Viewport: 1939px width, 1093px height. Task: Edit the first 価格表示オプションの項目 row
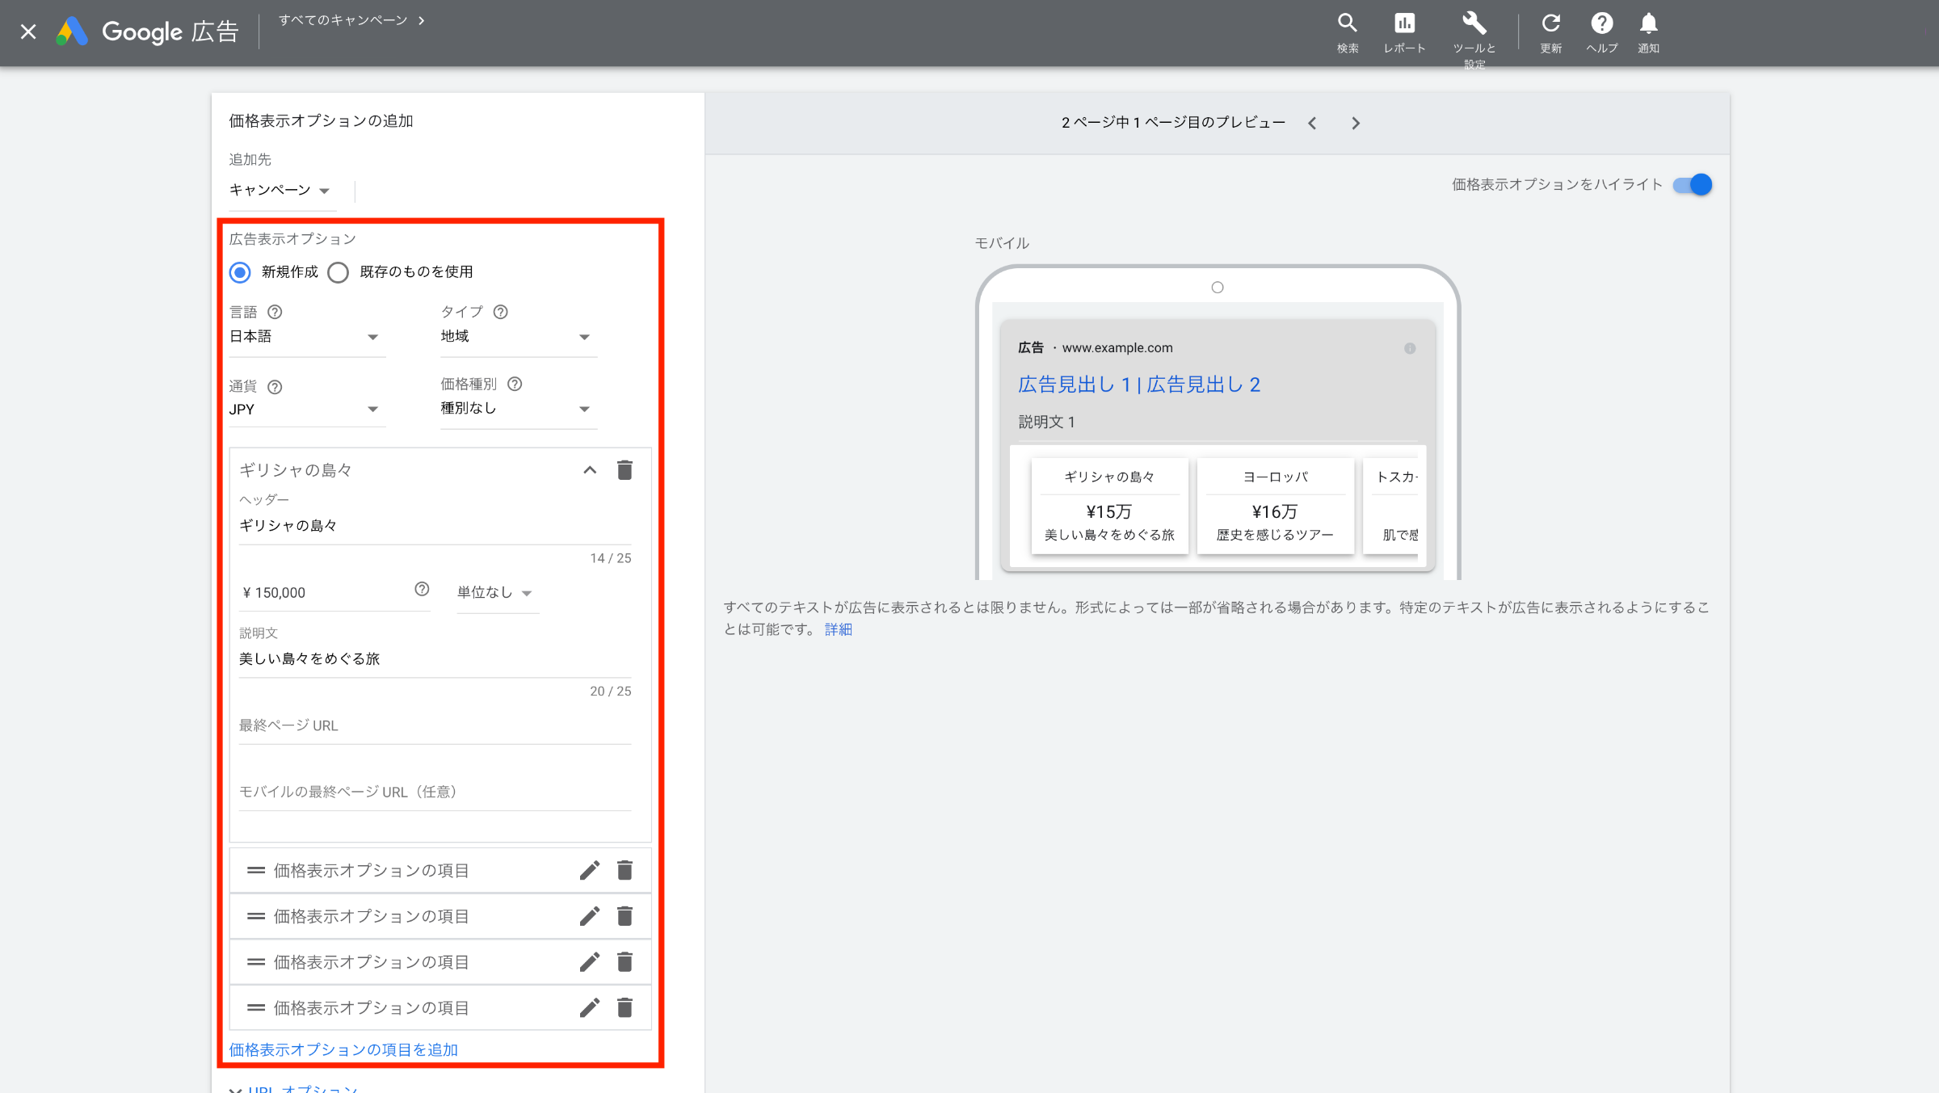pyautogui.click(x=590, y=870)
